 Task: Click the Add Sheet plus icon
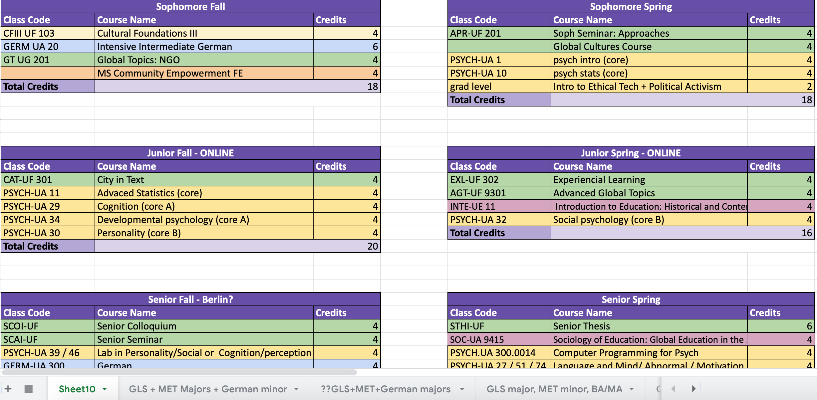[8, 388]
